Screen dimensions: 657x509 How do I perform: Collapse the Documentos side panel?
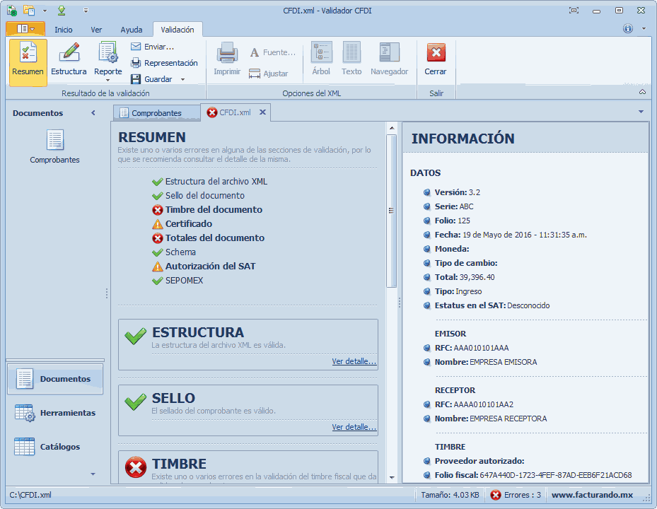[93, 113]
